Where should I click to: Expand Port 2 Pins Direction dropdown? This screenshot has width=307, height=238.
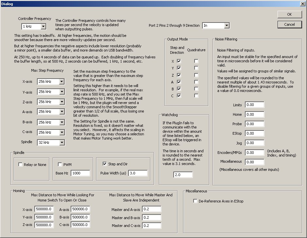[227, 25]
